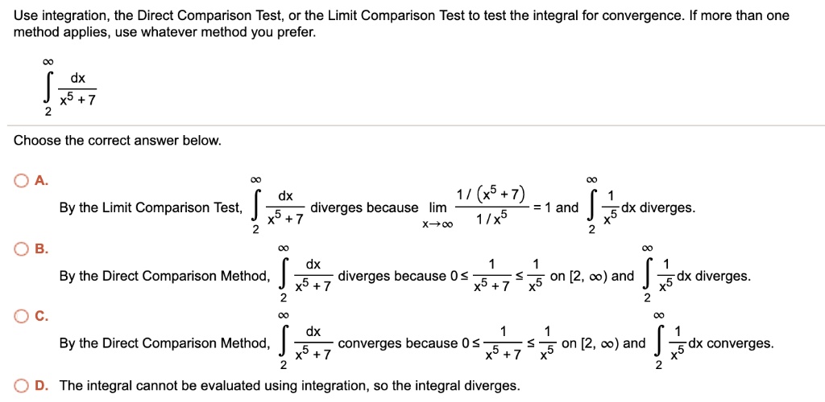Click "on [2, ∞) and" text in option C

(x=603, y=344)
